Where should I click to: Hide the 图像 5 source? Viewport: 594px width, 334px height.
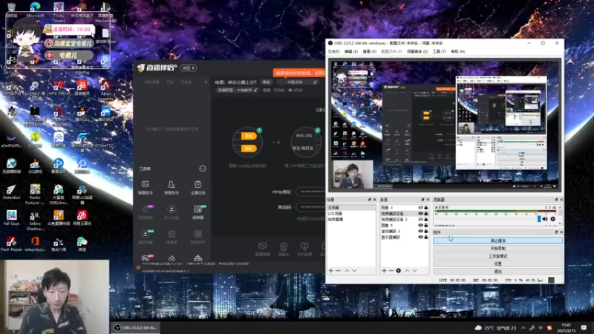pyautogui.click(x=420, y=226)
